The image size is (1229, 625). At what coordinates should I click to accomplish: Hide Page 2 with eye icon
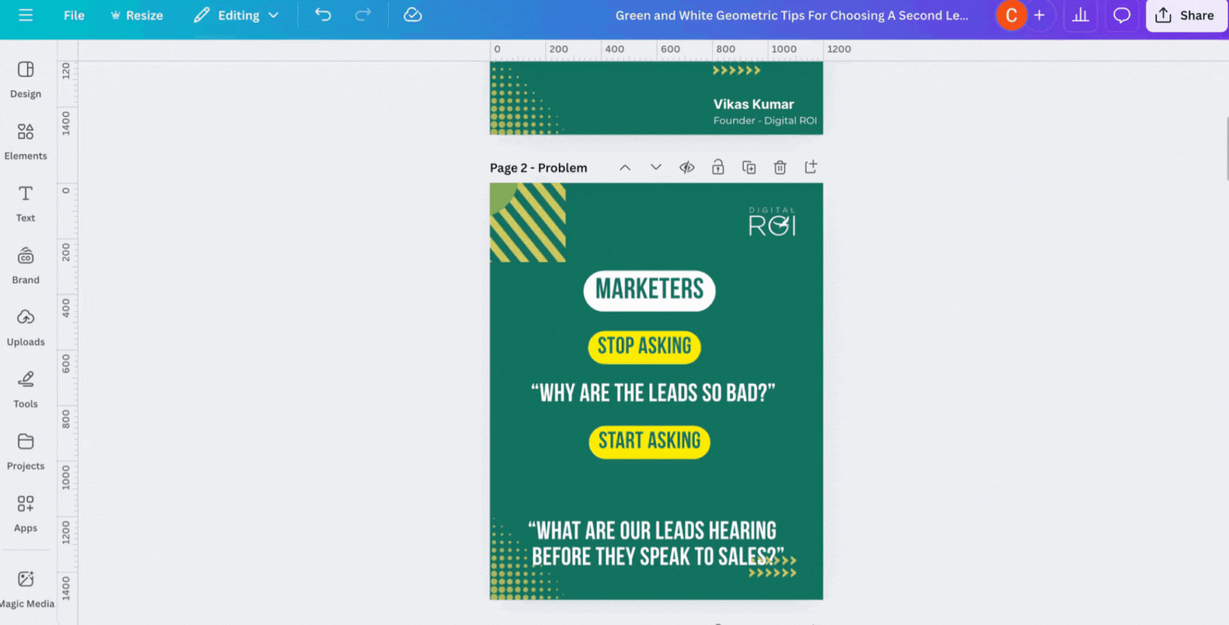coord(687,168)
